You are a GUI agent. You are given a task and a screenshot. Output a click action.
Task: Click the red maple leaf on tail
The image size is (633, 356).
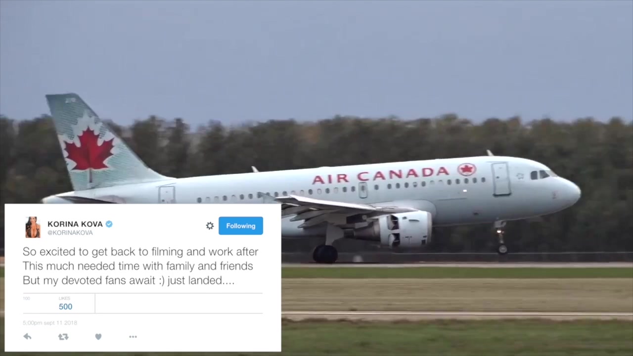[x=89, y=150]
